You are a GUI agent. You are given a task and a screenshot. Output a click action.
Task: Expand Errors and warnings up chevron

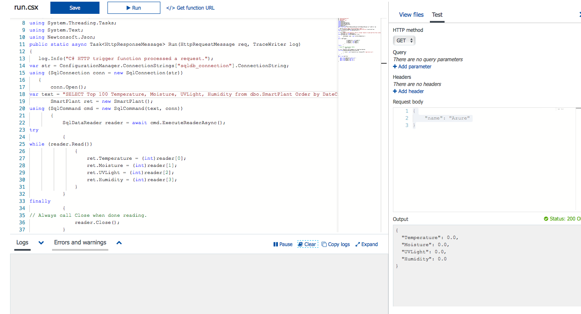pos(119,243)
